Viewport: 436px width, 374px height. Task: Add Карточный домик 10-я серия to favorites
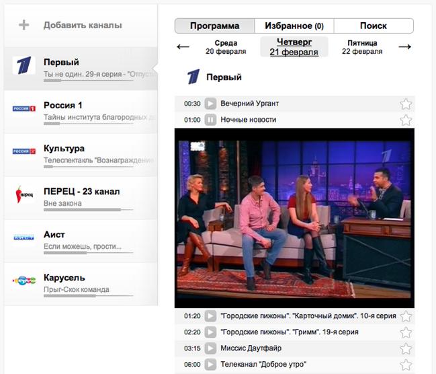(406, 316)
